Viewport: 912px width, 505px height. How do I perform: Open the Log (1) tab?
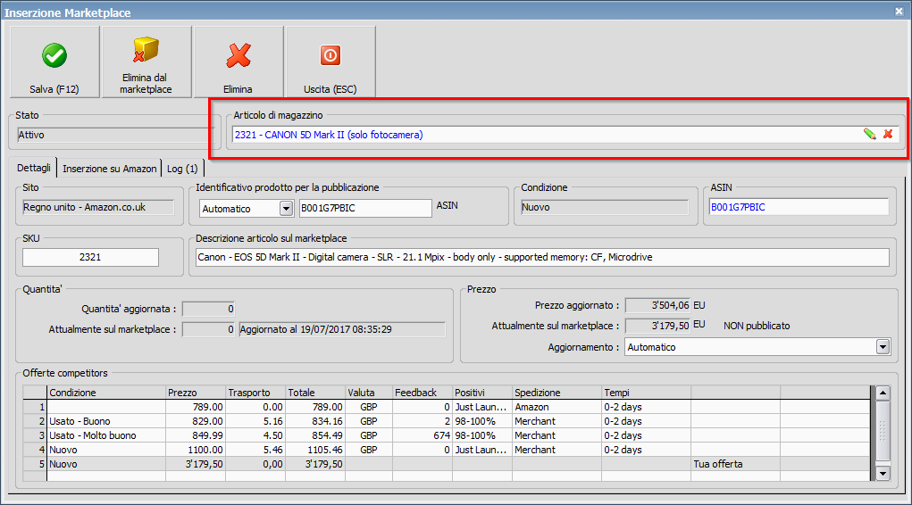point(184,168)
